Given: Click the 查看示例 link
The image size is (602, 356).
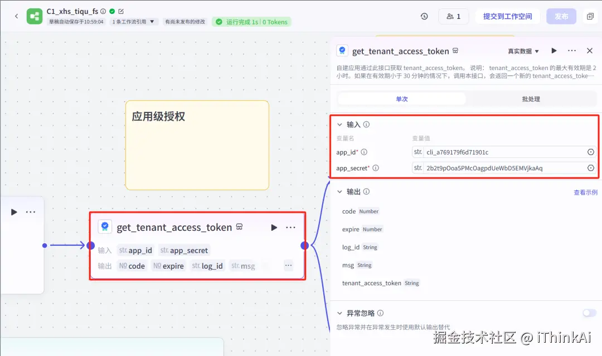Looking at the screenshot, I should point(585,192).
